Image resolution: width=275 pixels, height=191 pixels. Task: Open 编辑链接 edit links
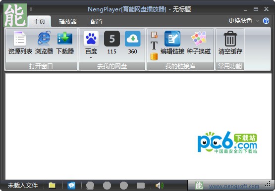(172, 43)
